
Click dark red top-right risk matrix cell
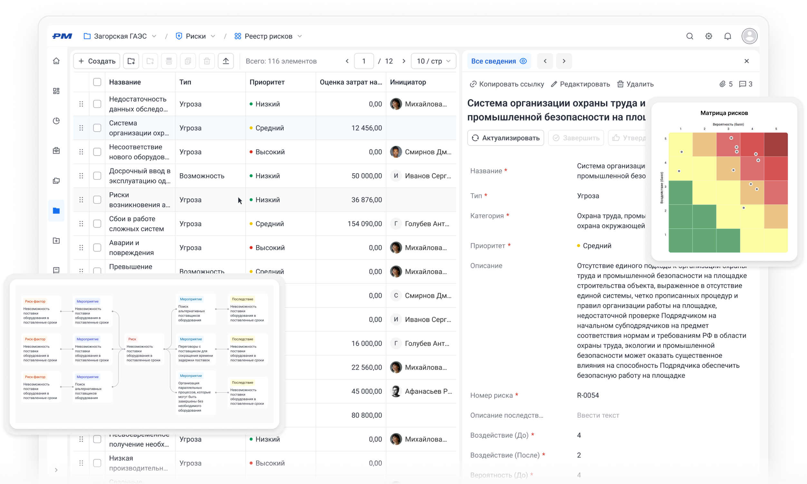(x=776, y=145)
